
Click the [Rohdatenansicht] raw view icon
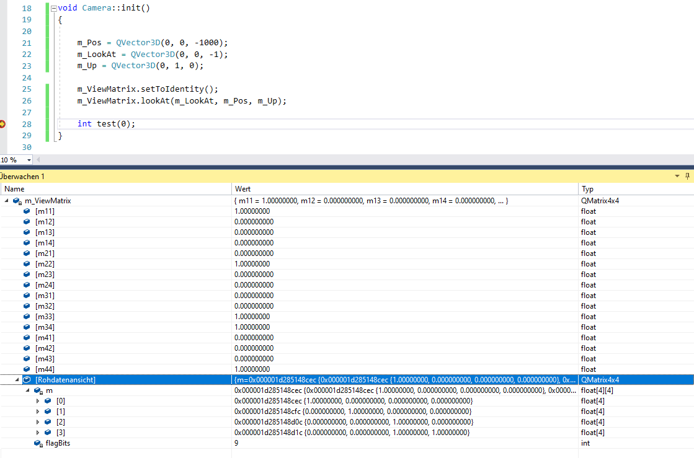click(x=27, y=380)
